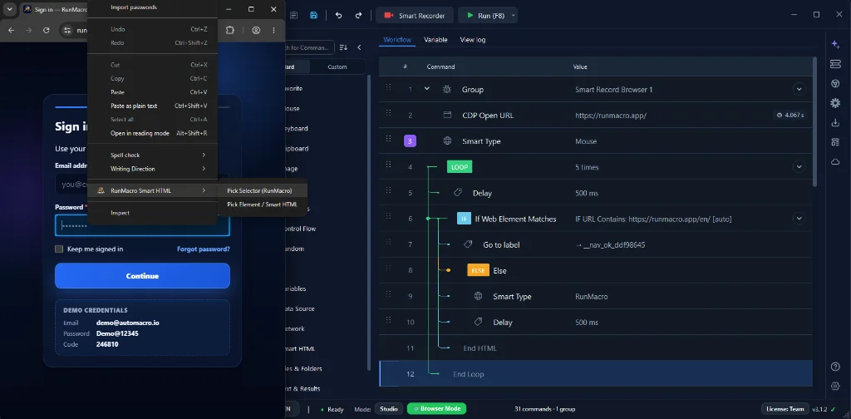Click Chrome extensions puzzle icon

pos(229,31)
